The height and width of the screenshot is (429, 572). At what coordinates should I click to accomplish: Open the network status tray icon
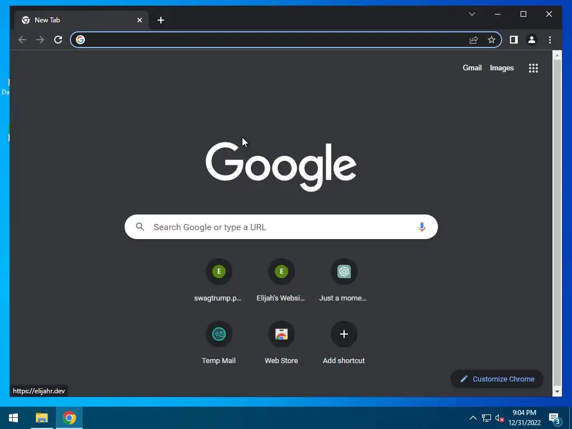pyautogui.click(x=487, y=418)
